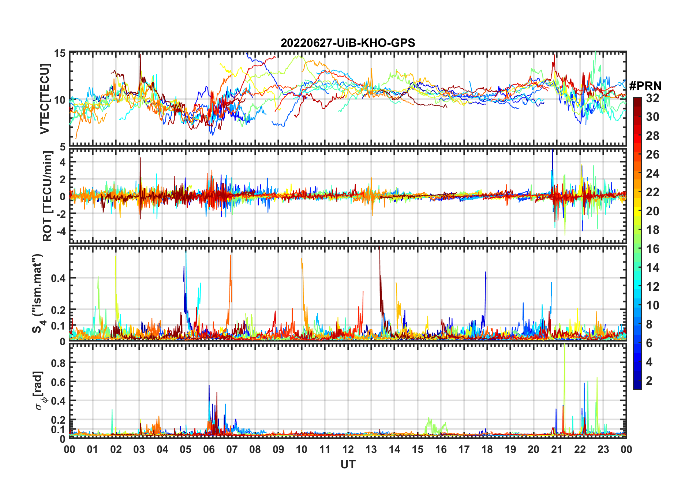Click the σφ y-axis tick label 0.6
Screen dimensions: 696x487
58,382
